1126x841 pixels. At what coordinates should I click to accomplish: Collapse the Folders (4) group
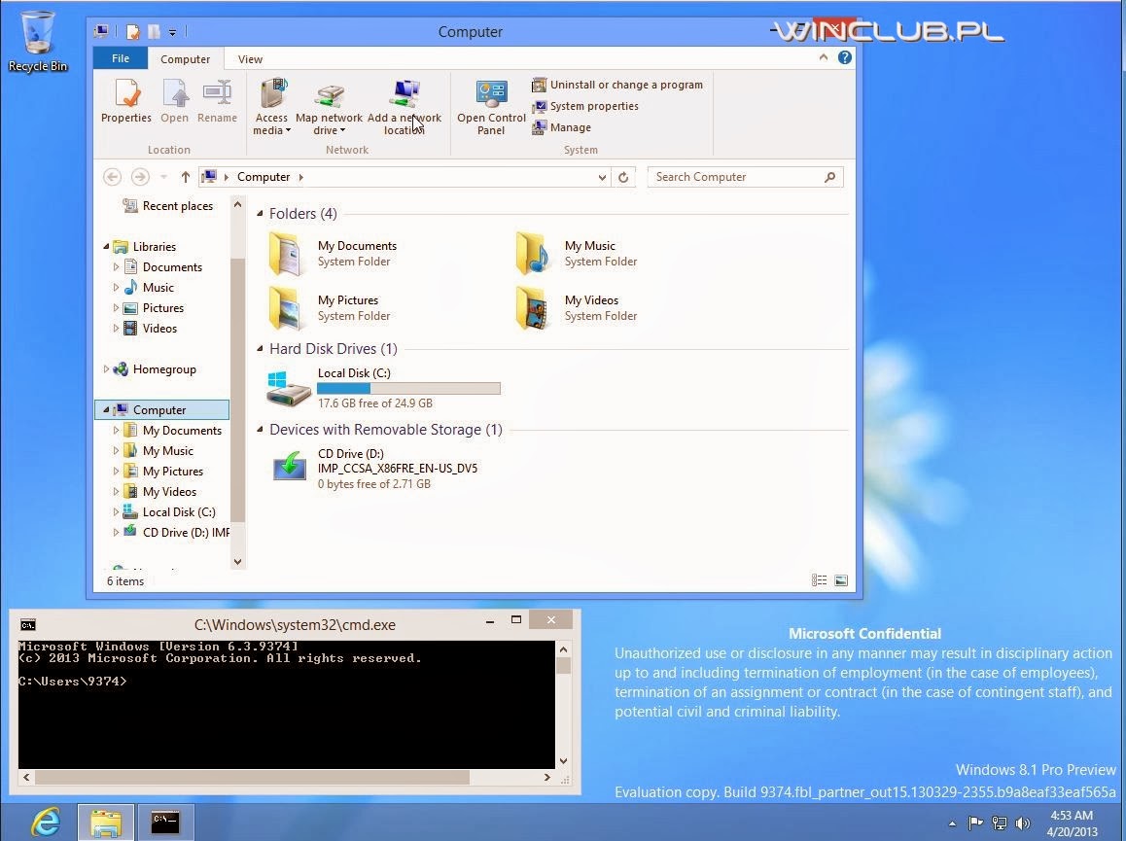(260, 213)
